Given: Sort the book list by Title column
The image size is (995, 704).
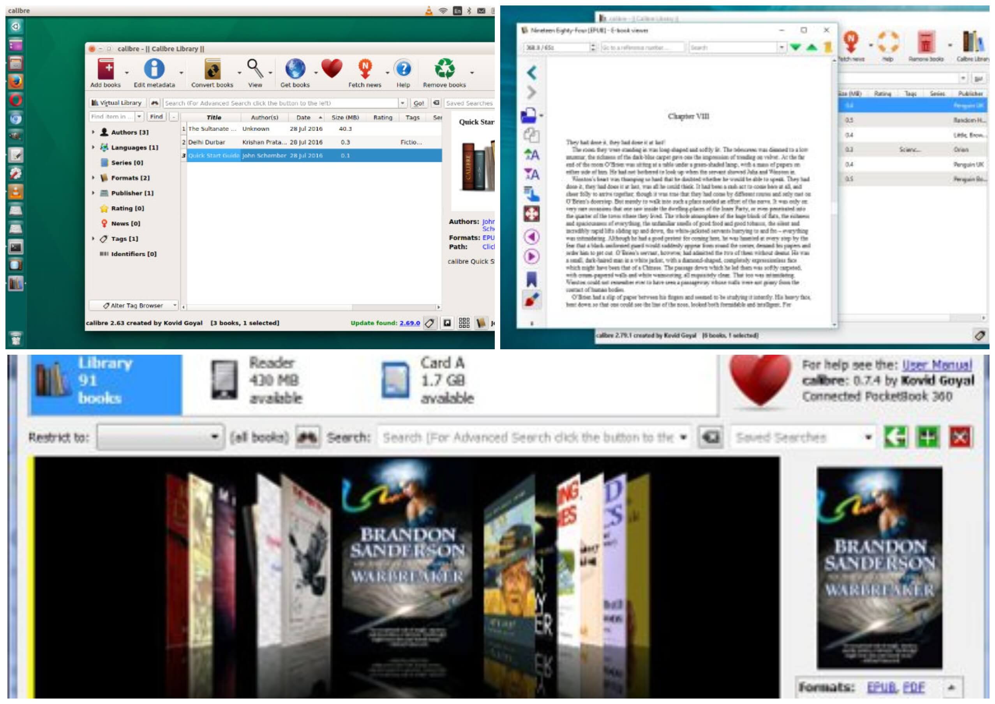Looking at the screenshot, I should coord(213,117).
